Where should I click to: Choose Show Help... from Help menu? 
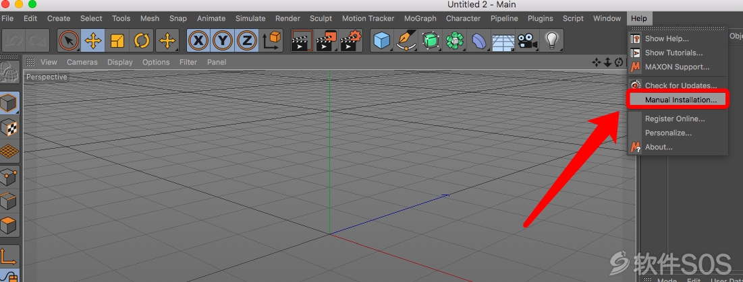[x=678, y=39]
